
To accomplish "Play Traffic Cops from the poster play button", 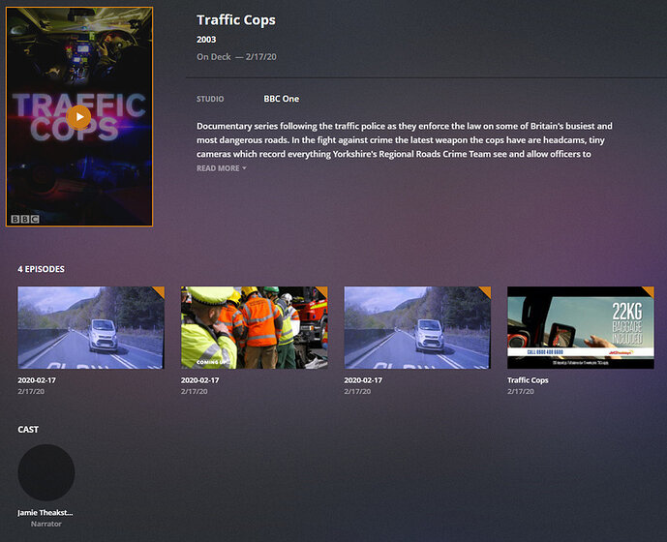I will pyautogui.click(x=78, y=116).
